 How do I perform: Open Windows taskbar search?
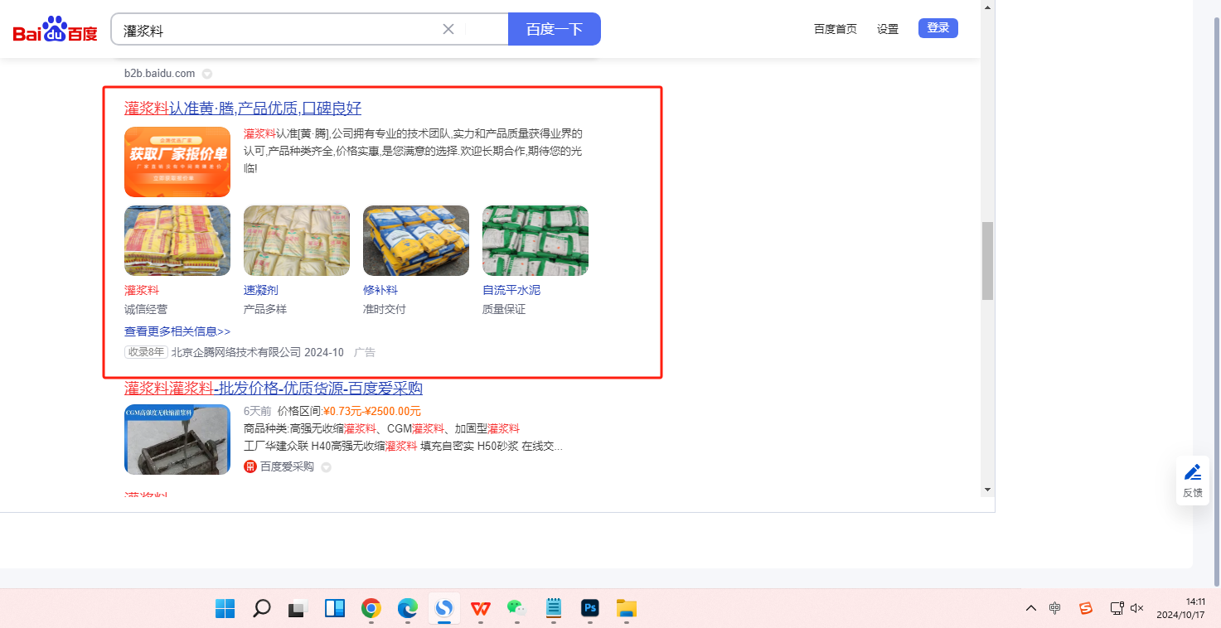pos(261,609)
